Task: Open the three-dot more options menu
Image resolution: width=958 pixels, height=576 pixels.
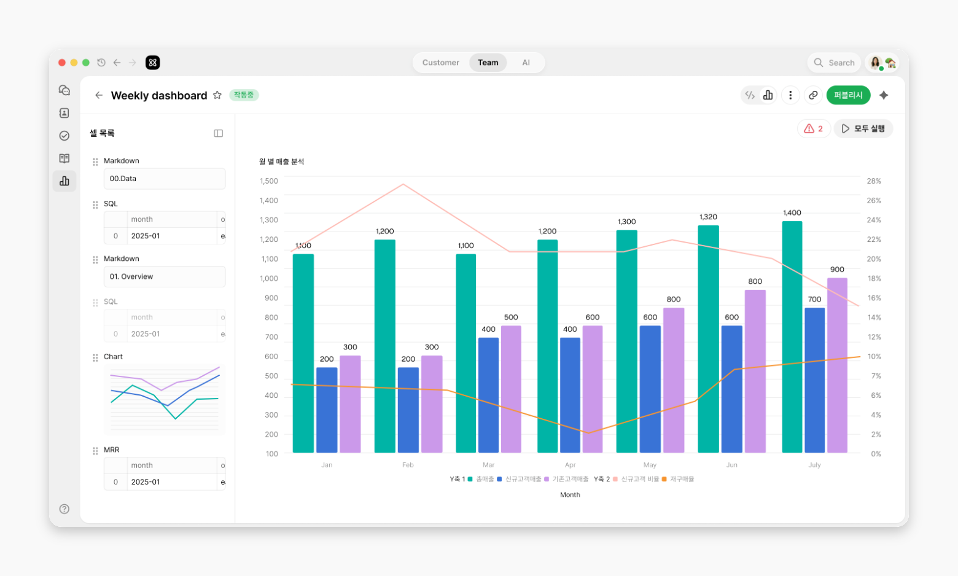Action: point(790,95)
